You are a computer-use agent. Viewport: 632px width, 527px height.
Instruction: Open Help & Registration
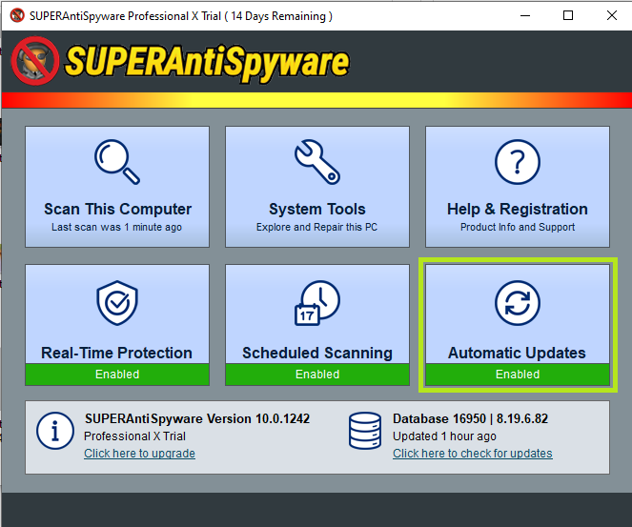click(518, 187)
